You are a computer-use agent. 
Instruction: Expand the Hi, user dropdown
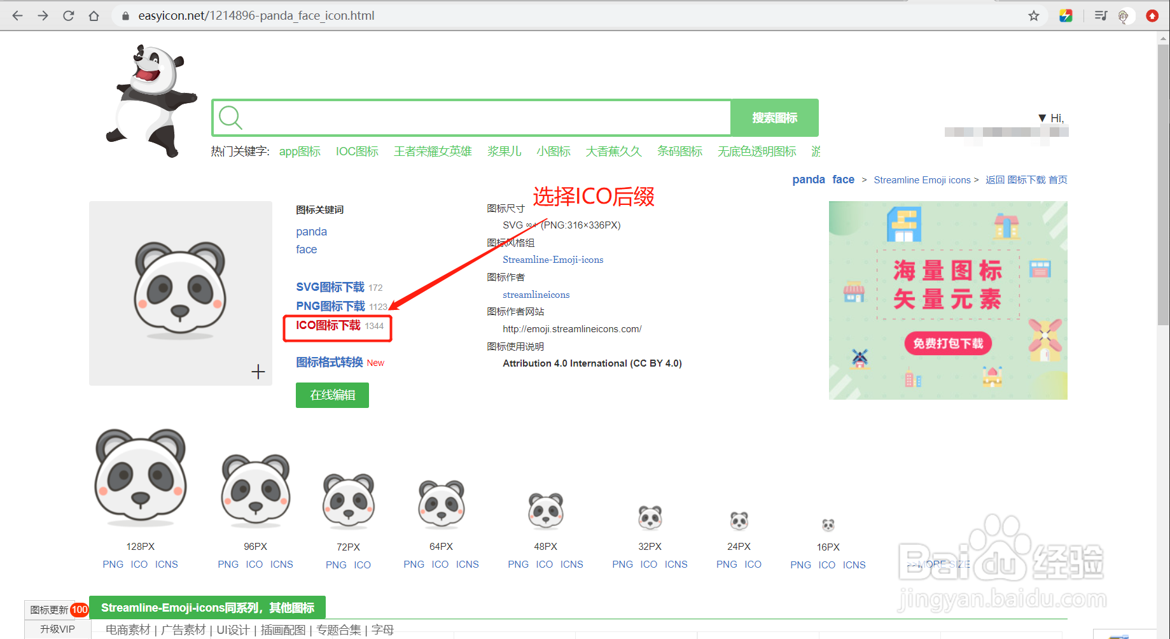click(1051, 118)
